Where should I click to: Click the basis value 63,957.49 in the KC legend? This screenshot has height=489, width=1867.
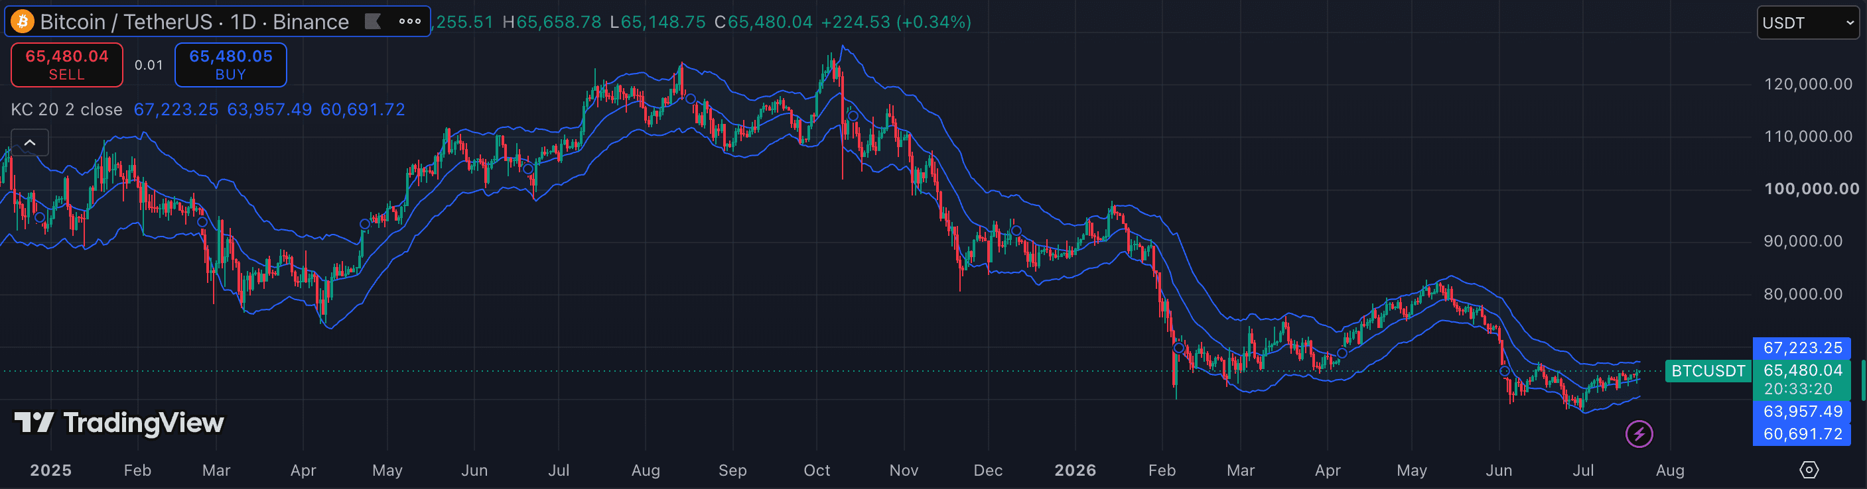click(269, 109)
